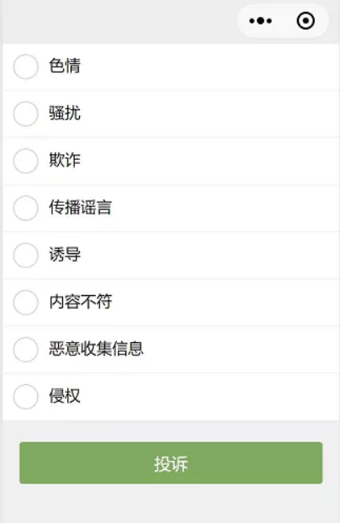Select the 恶意收集信息 radio button
Image resolution: width=340 pixels, height=523 pixels.
pyautogui.click(x=26, y=349)
